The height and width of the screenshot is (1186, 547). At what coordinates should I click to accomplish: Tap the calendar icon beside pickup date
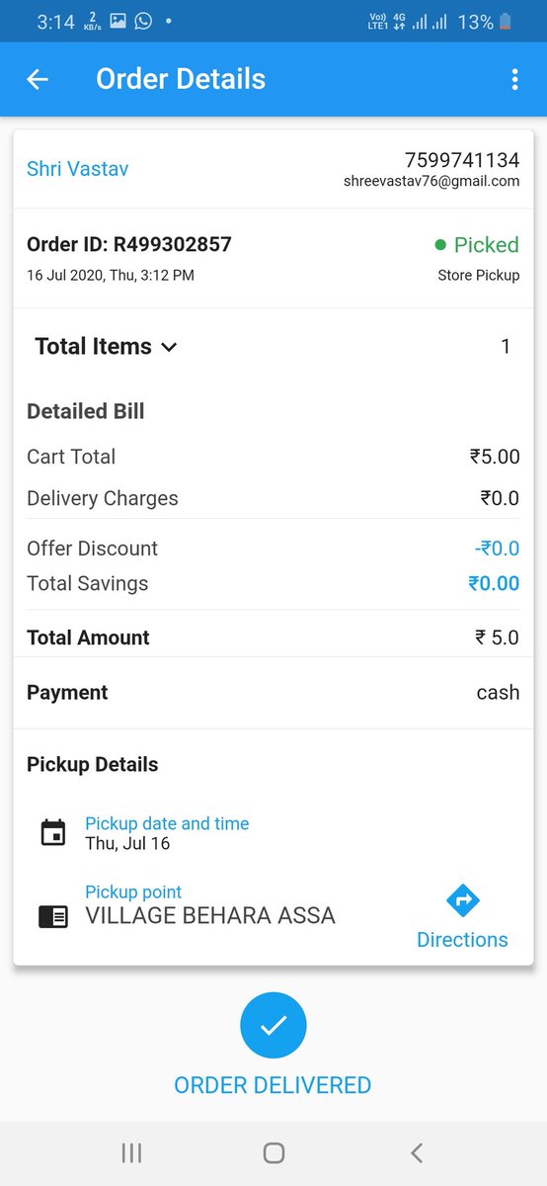coord(52,832)
